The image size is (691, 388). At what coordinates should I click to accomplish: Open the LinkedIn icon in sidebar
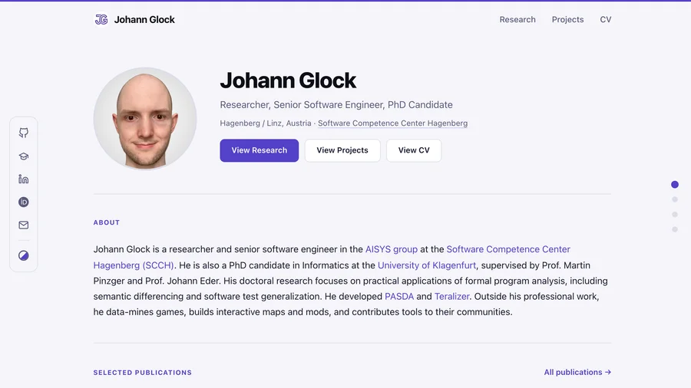[24, 179]
